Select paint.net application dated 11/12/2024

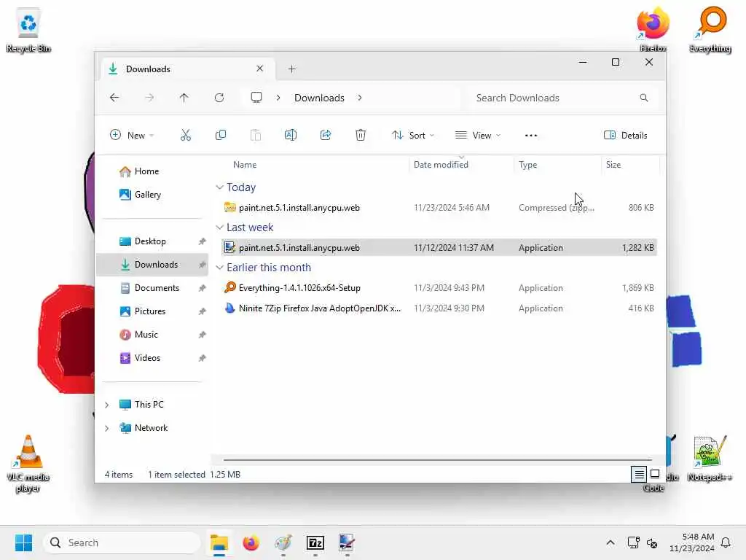[x=439, y=248]
